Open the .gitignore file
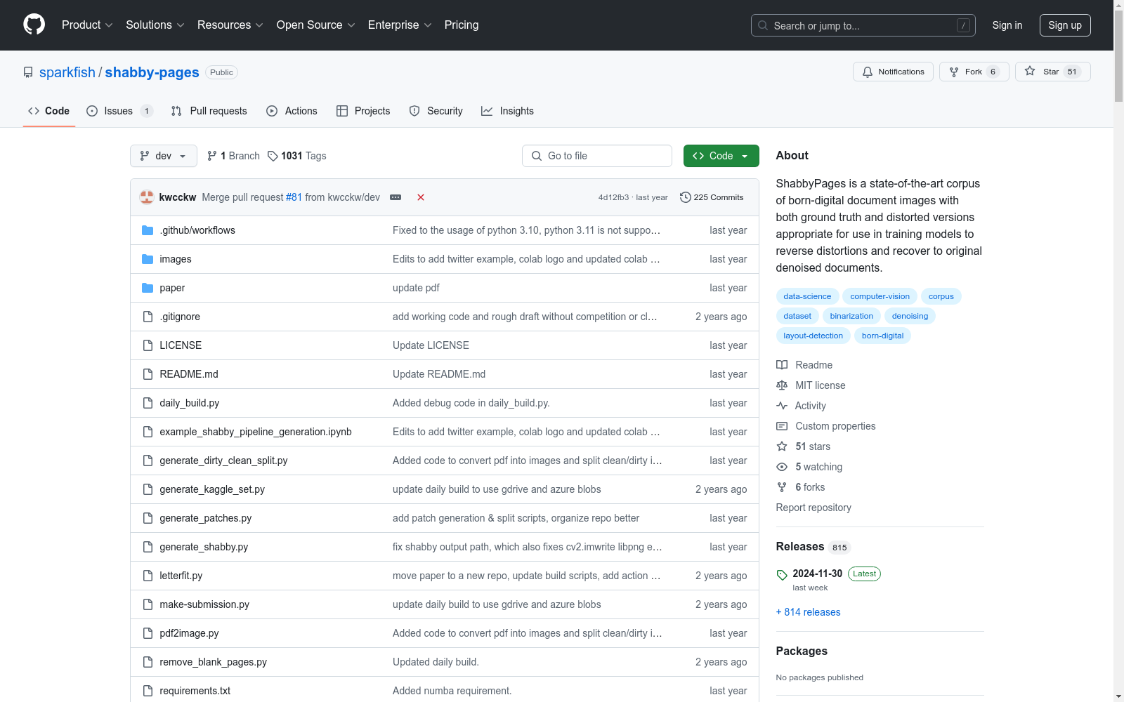The height and width of the screenshot is (702, 1124). [180, 317]
